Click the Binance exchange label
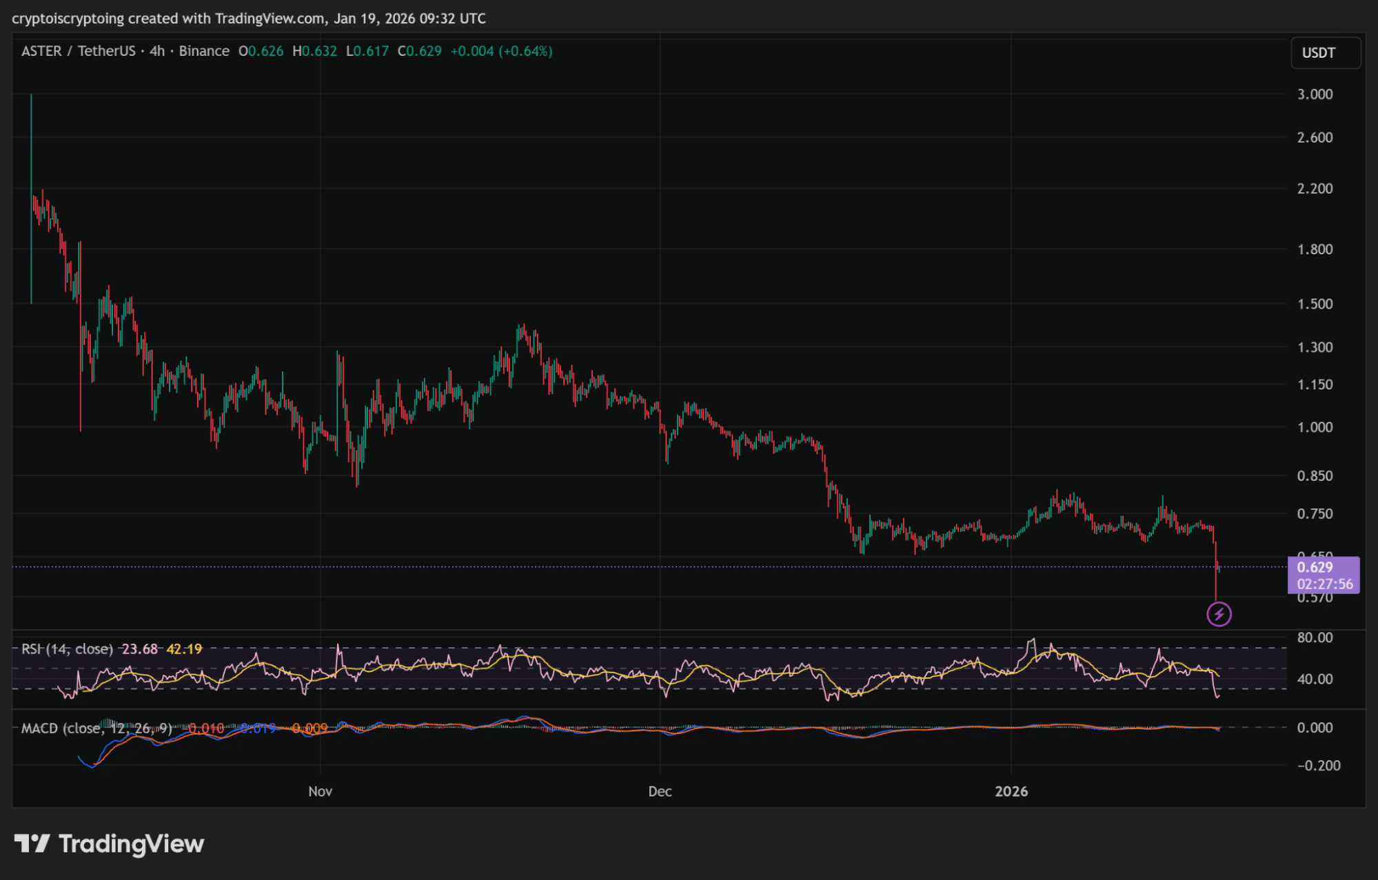This screenshot has width=1378, height=880. [204, 50]
